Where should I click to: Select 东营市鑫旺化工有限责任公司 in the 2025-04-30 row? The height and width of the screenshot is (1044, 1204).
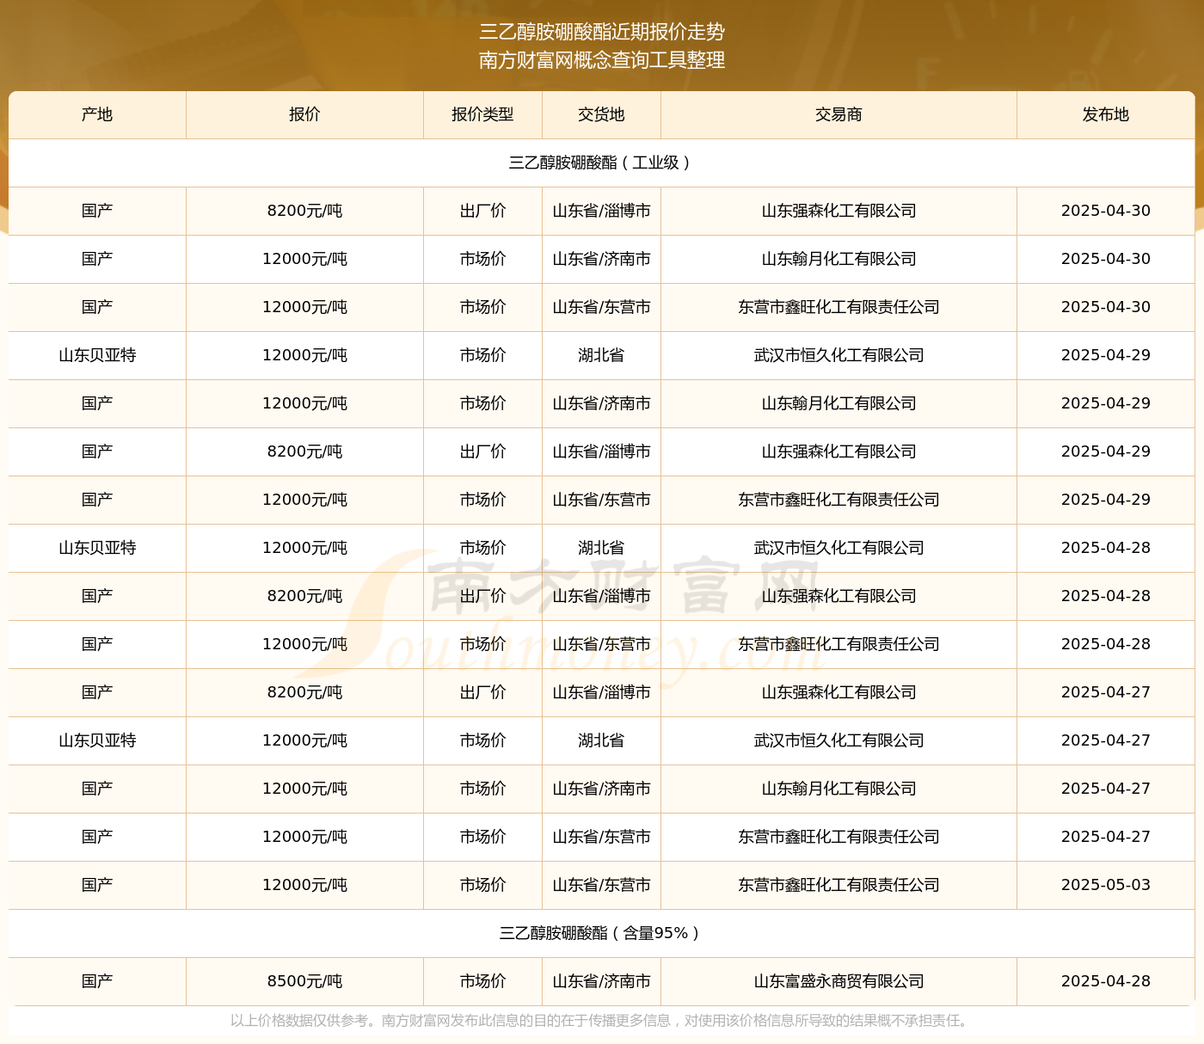tap(838, 307)
